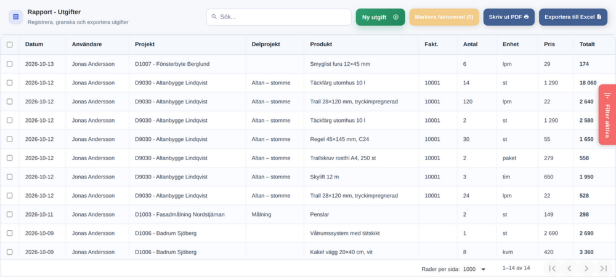
Task: Sort by the Totalt column header
Action: point(587,44)
